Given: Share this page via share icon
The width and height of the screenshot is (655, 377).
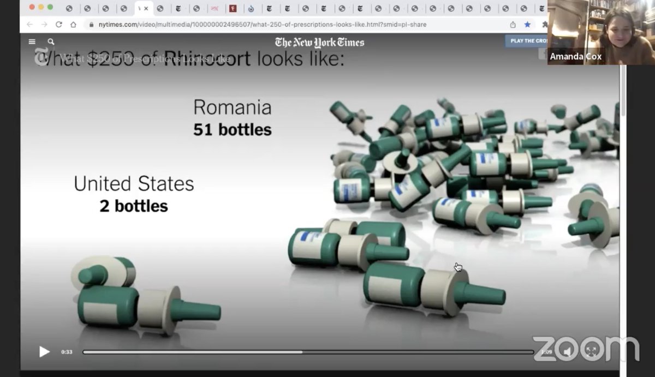Looking at the screenshot, I should click(x=513, y=25).
